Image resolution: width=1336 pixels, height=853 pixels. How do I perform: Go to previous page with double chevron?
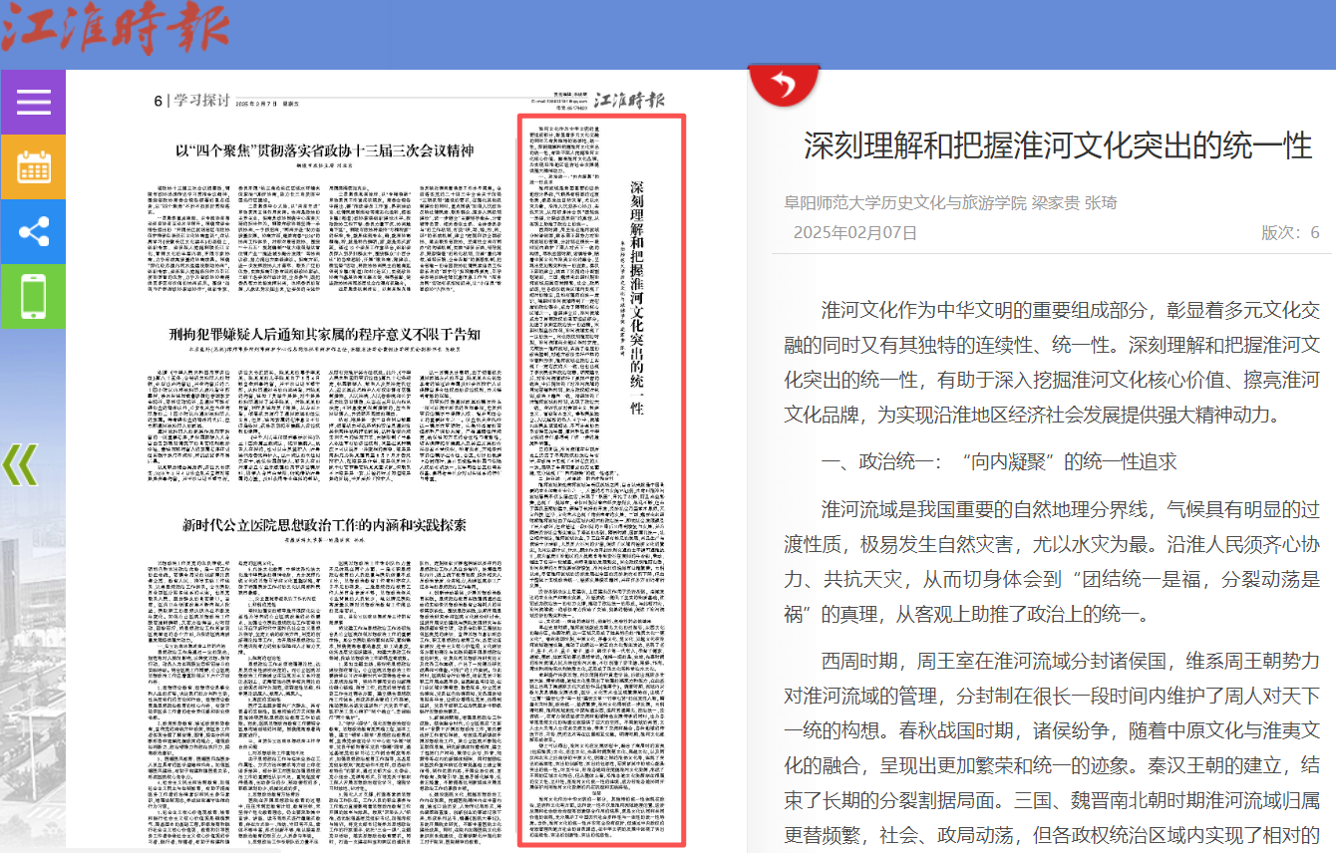pos(20,464)
